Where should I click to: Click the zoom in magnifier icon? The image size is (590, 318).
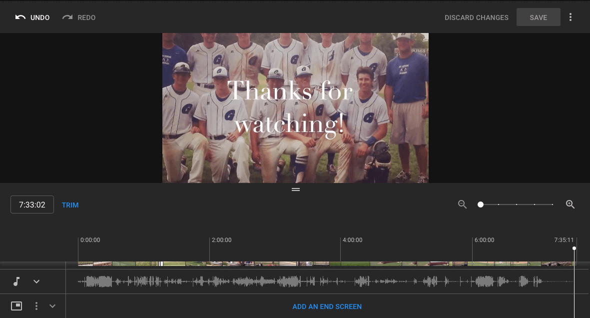tap(570, 204)
